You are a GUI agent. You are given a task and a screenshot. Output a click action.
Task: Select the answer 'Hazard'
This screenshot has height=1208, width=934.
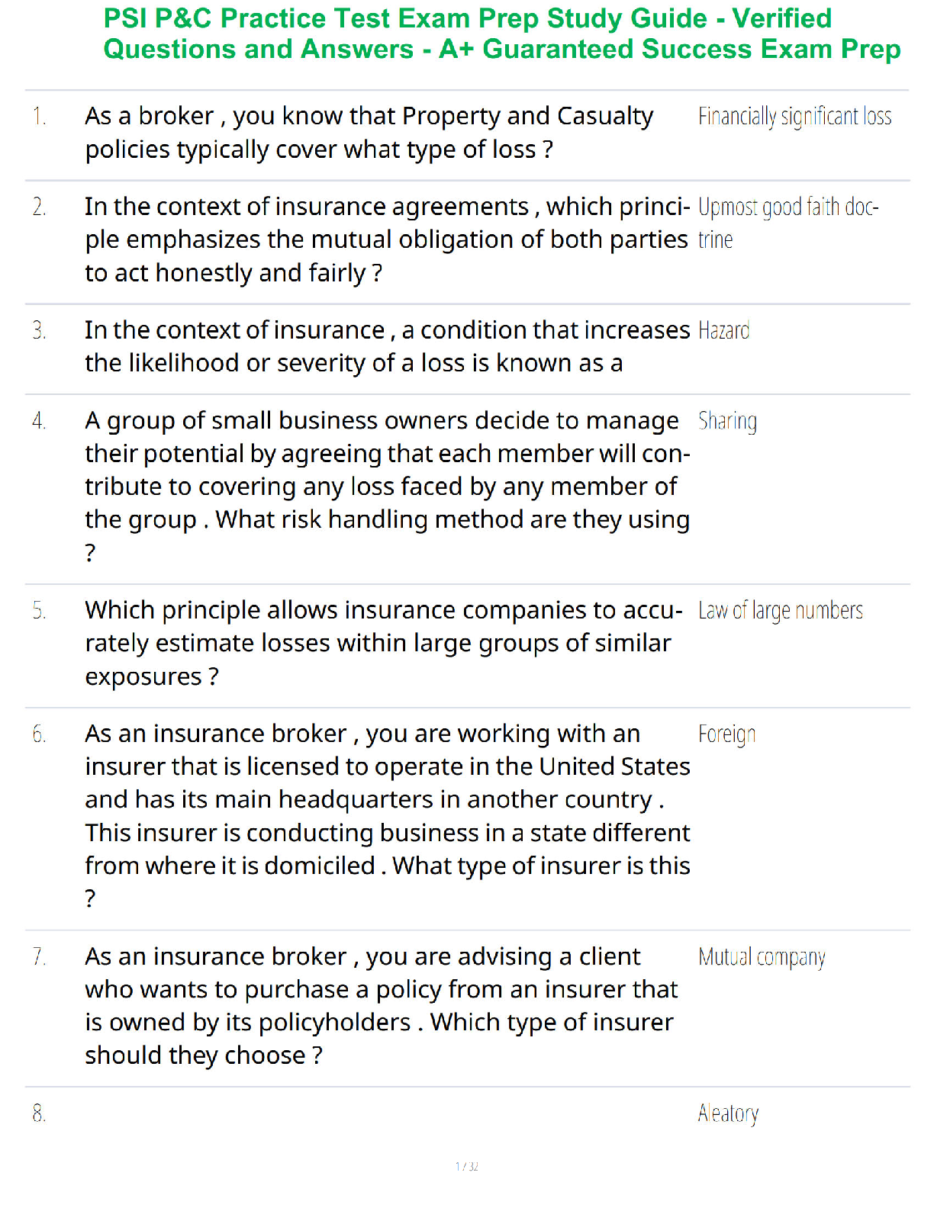tap(724, 330)
